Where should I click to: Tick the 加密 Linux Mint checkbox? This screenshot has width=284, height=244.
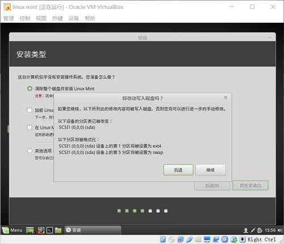(x=30, y=110)
